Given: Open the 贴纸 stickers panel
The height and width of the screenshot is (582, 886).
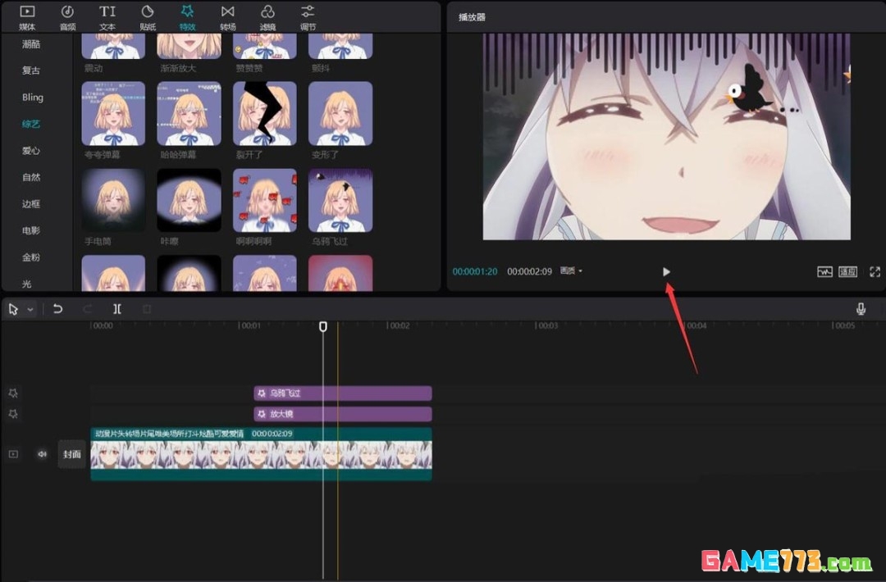Looking at the screenshot, I should click(148, 16).
